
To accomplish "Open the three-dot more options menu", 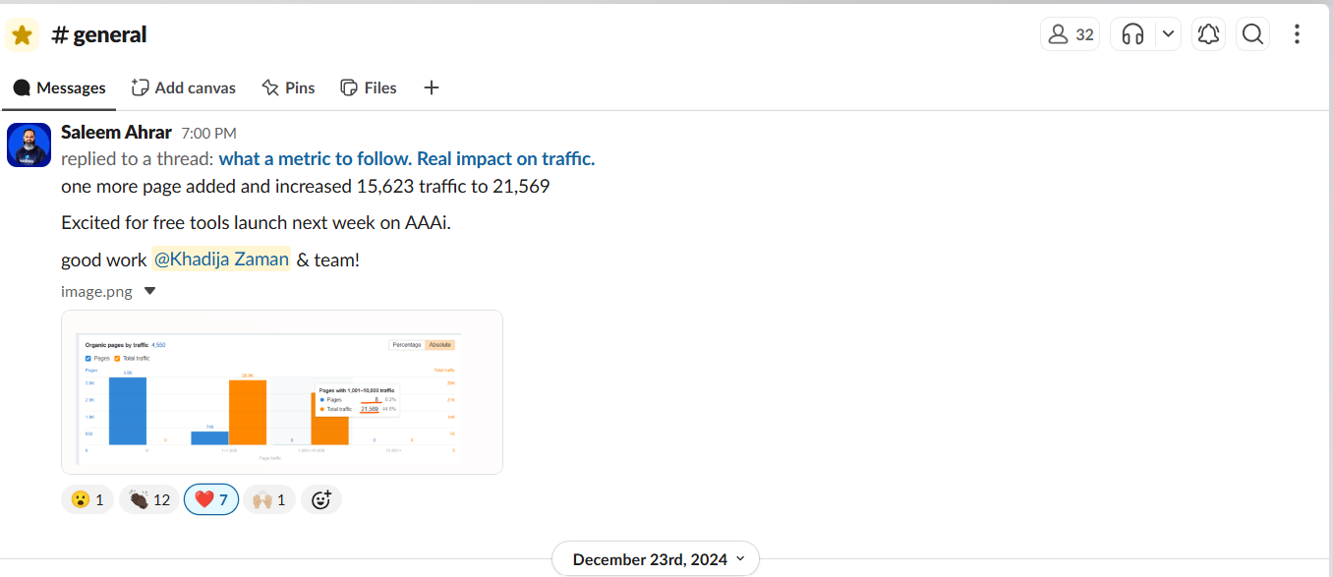I will click(1298, 34).
